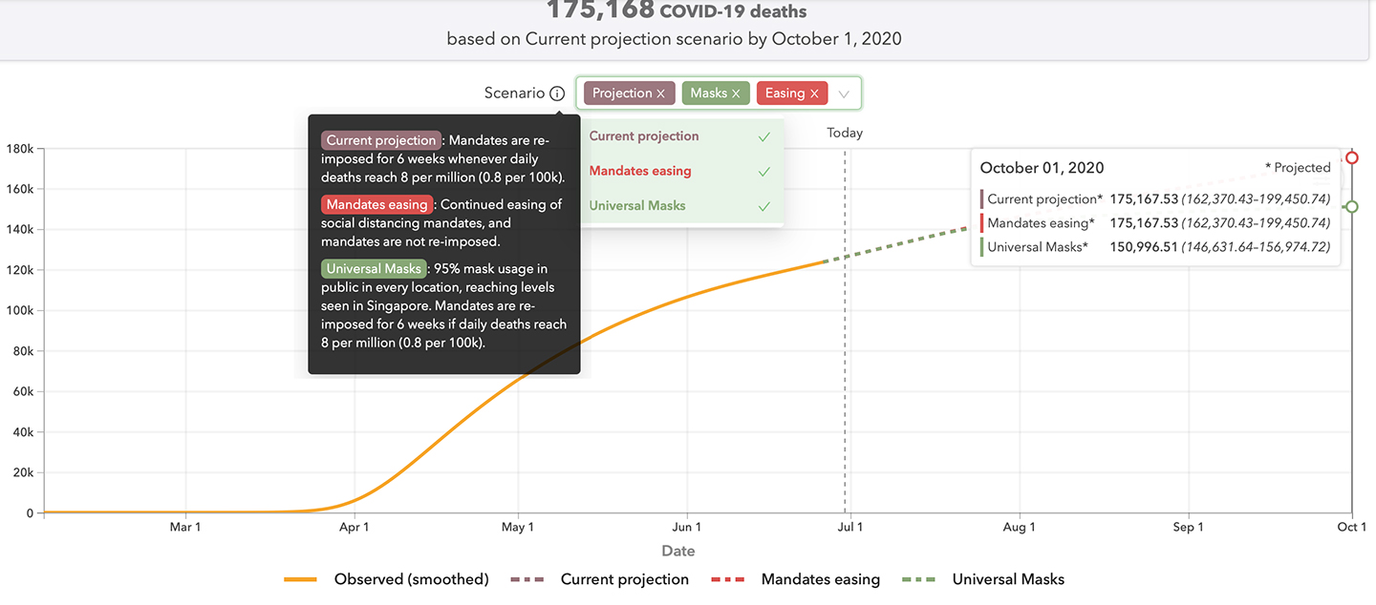Toggle Current projection legend entry
Image resolution: width=1376 pixels, height=605 pixels.
600,579
